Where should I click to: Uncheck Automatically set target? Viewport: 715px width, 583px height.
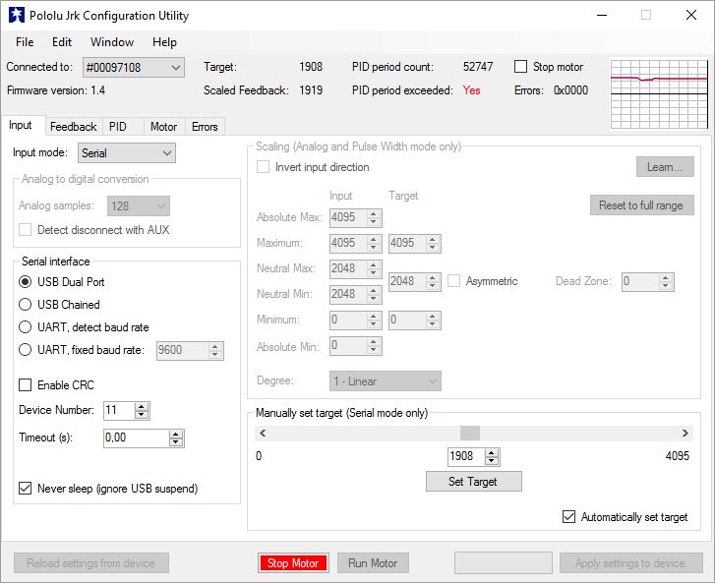568,517
